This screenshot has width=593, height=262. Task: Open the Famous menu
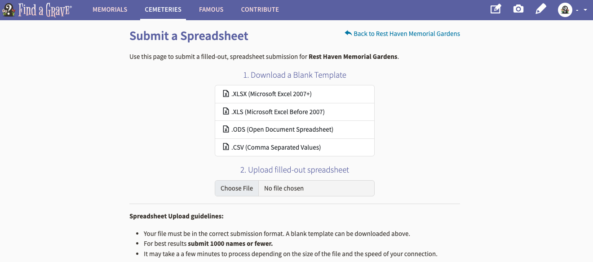pyautogui.click(x=211, y=9)
